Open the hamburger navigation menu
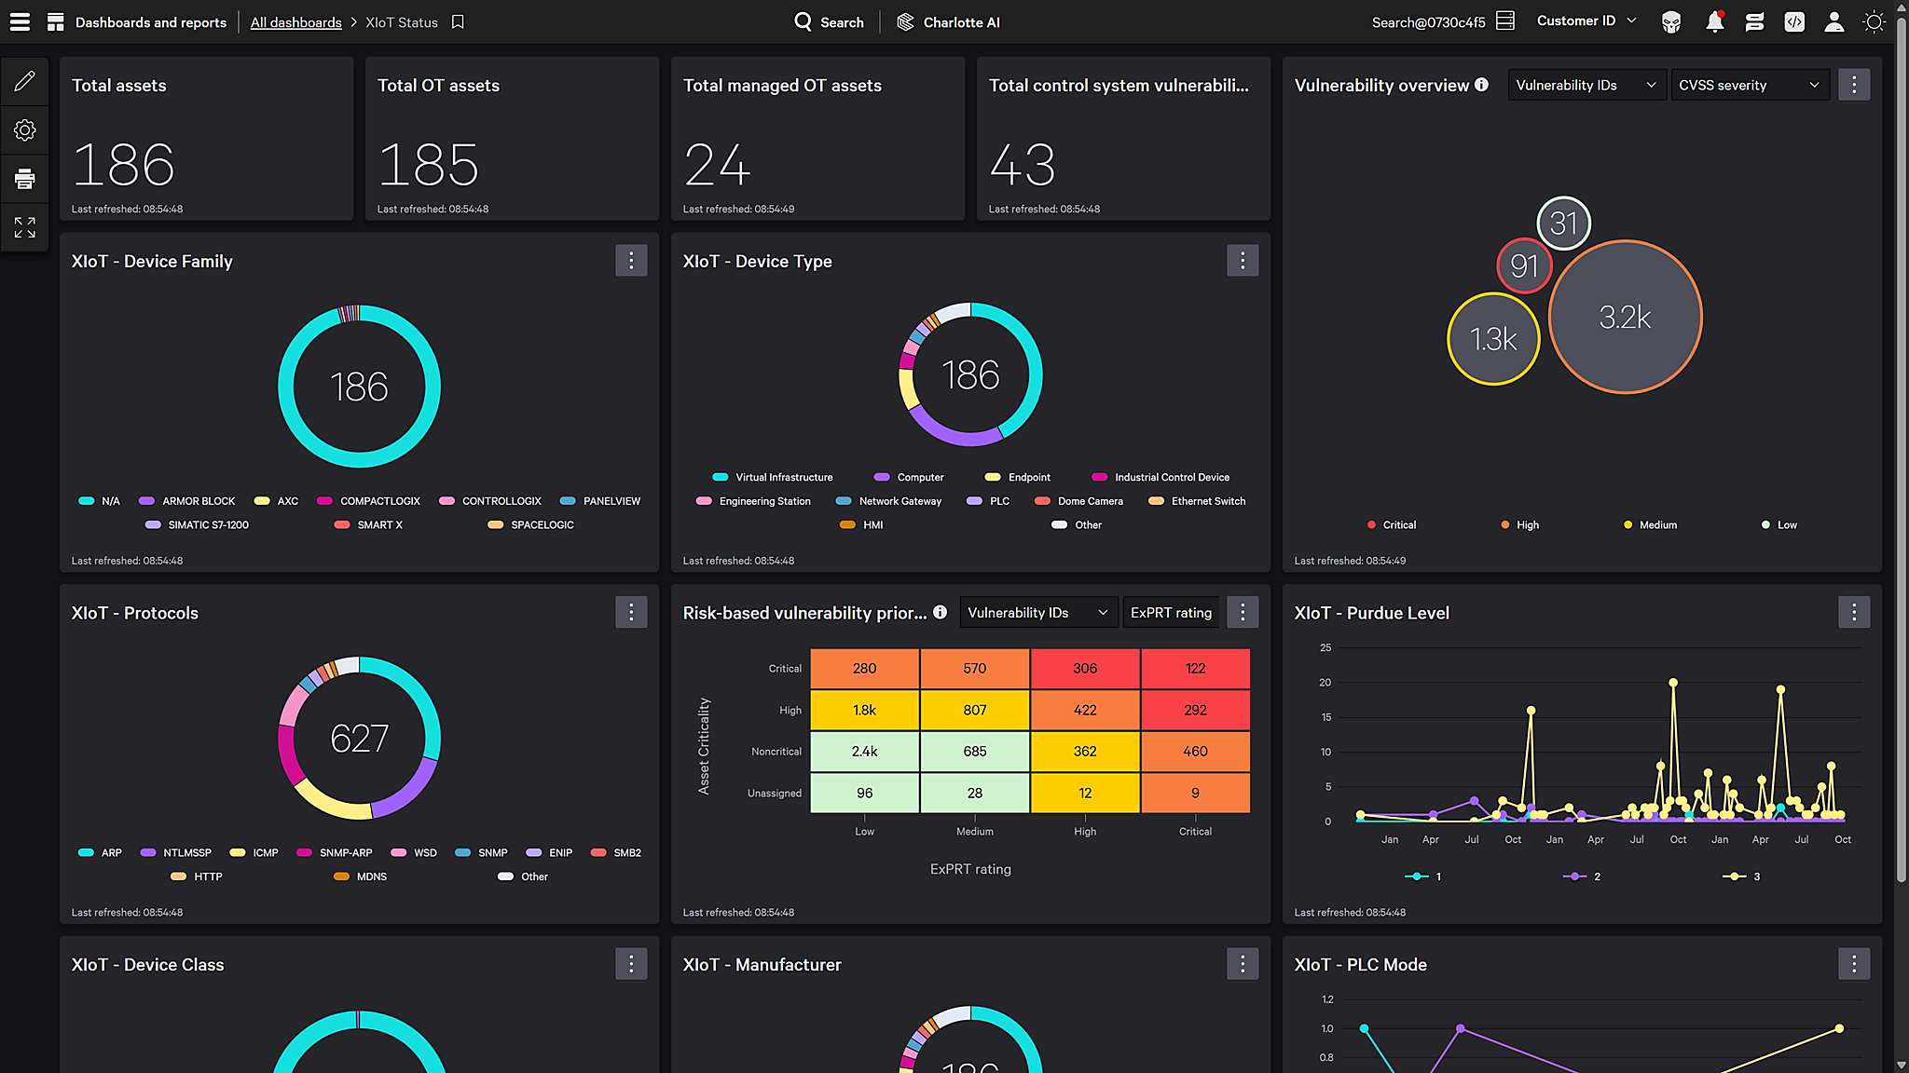This screenshot has height=1073, width=1909. tap(20, 22)
